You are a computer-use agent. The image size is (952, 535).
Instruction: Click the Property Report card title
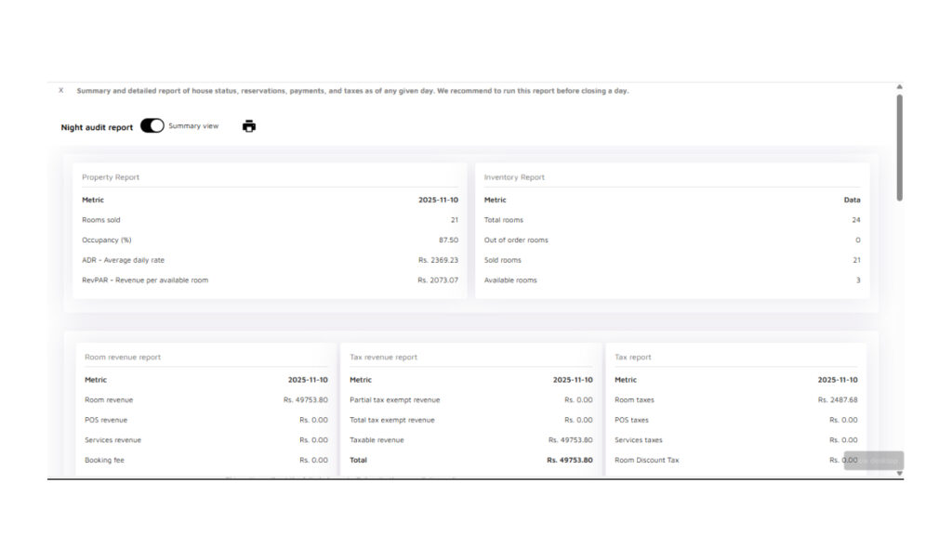point(111,177)
